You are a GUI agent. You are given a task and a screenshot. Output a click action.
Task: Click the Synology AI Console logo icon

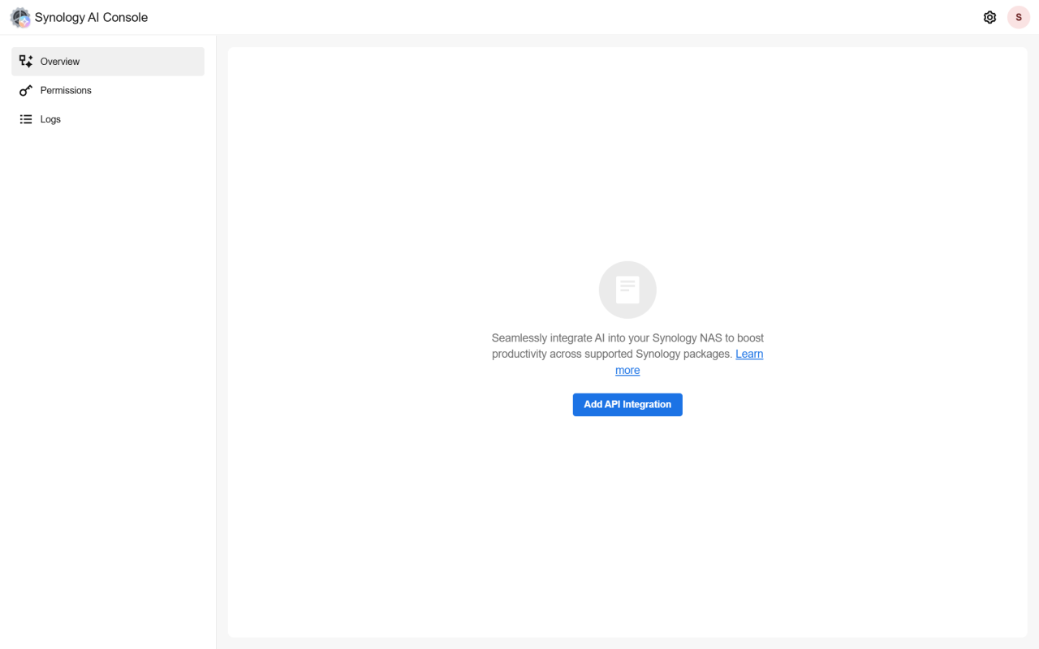click(20, 18)
